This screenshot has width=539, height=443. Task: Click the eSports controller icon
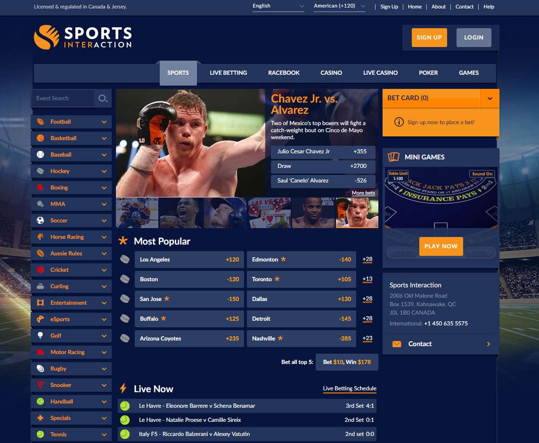click(x=40, y=319)
